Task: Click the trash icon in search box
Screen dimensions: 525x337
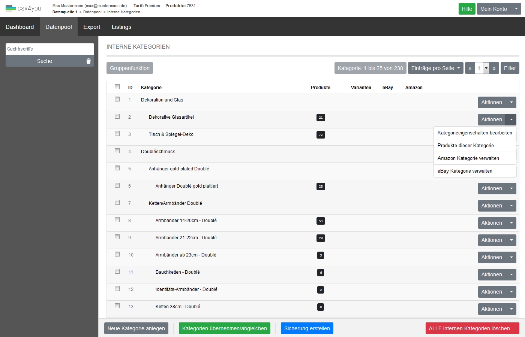Action: (x=88, y=61)
